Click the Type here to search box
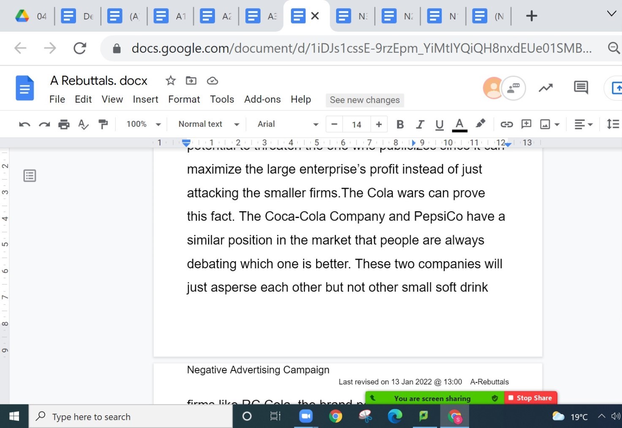This screenshot has width=622, height=428. pos(131,417)
